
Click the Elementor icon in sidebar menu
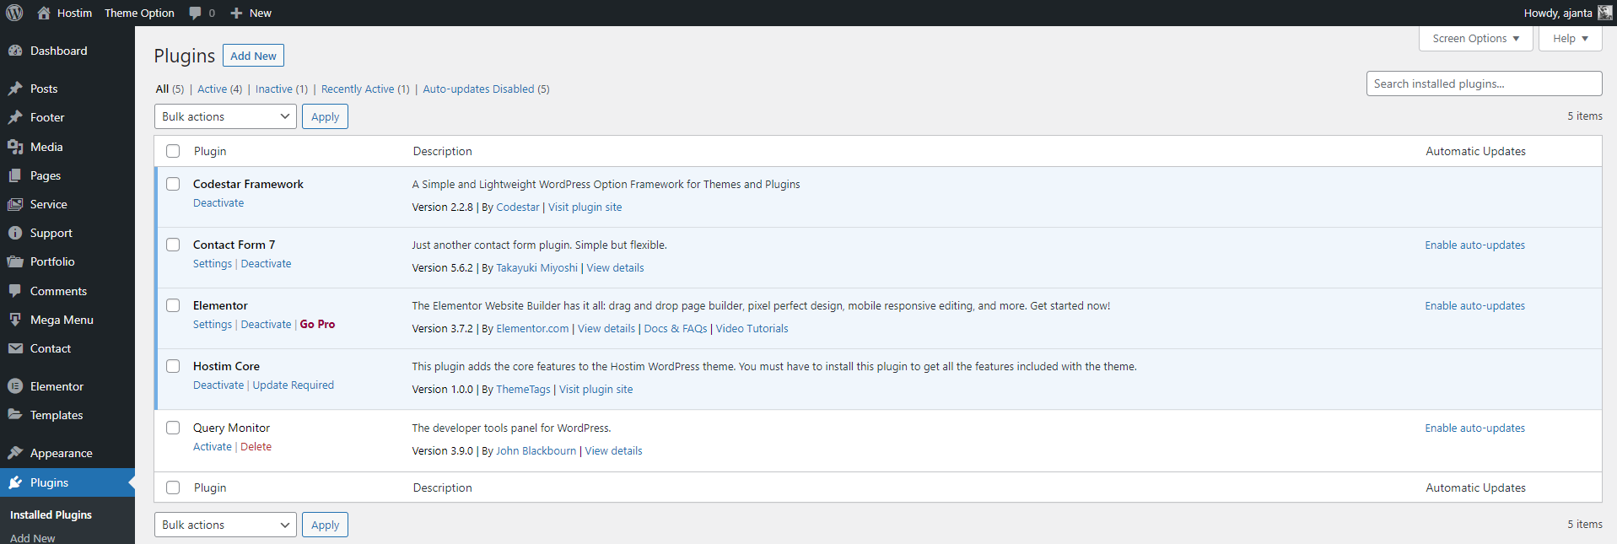15,386
